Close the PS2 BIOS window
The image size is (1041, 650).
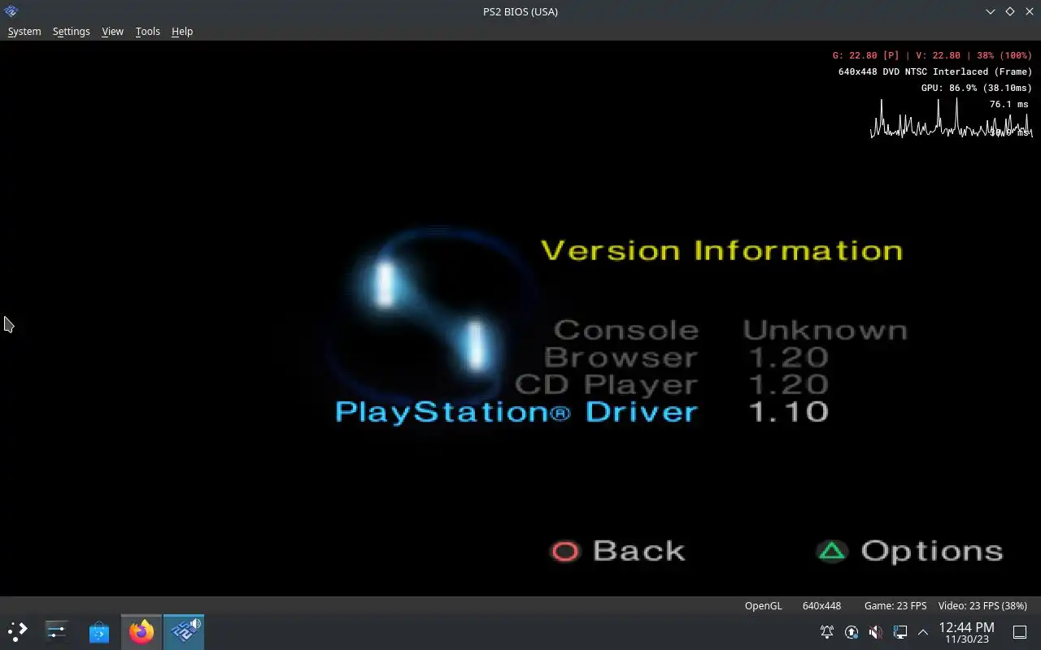pyautogui.click(x=1029, y=11)
